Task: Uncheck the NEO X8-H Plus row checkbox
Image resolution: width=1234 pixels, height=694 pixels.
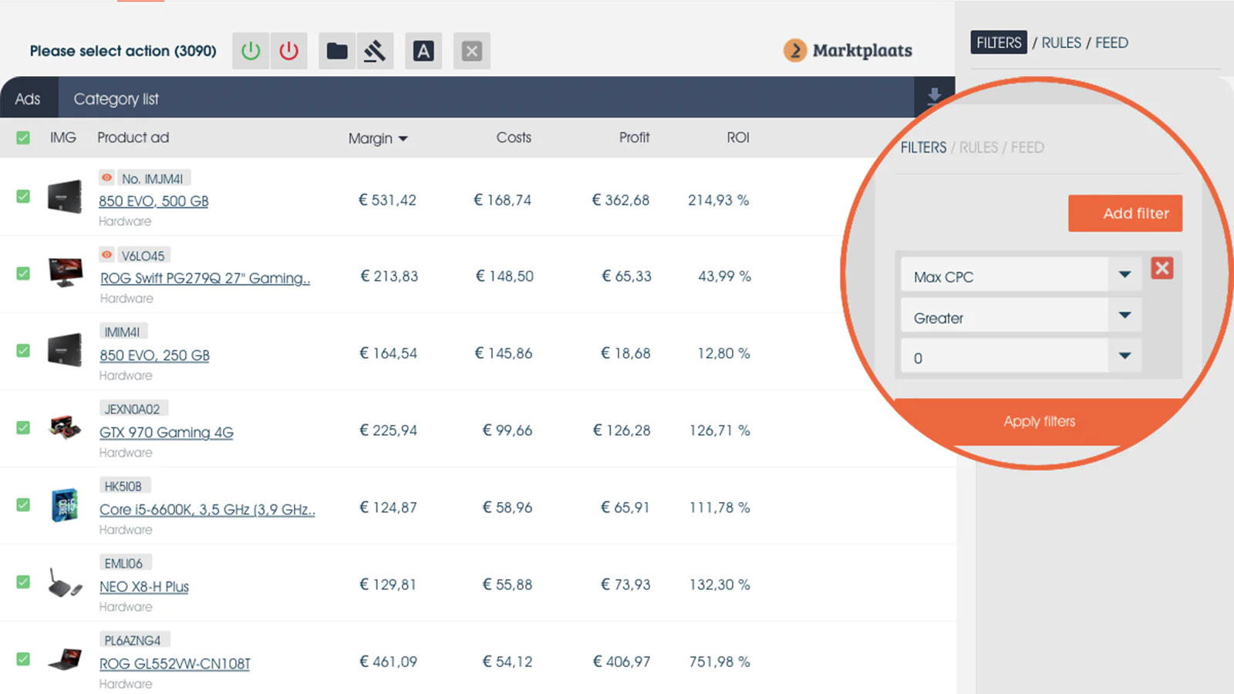Action: (x=23, y=582)
